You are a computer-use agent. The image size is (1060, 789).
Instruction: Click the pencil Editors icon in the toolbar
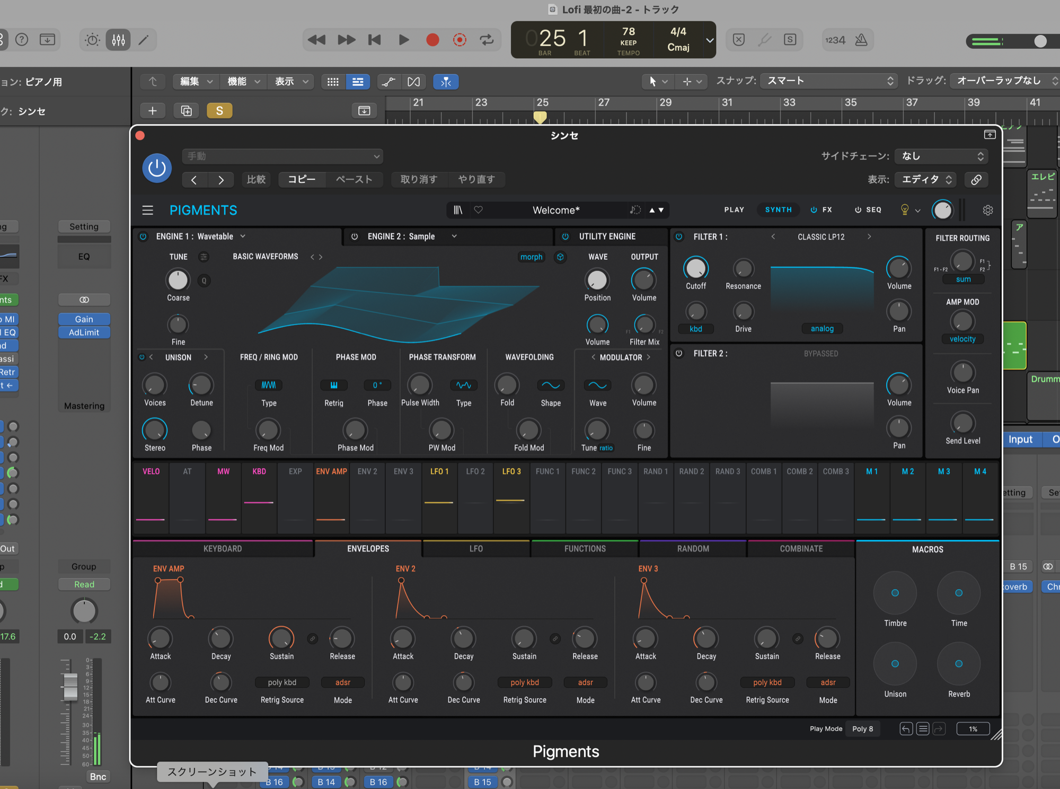[143, 40]
